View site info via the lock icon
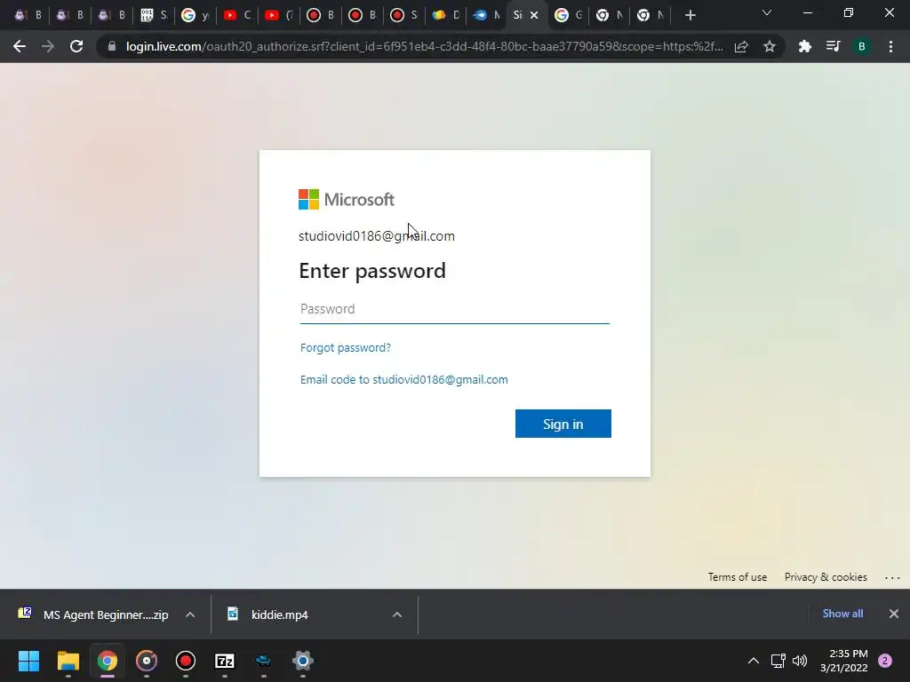This screenshot has width=910, height=682. [112, 46]
